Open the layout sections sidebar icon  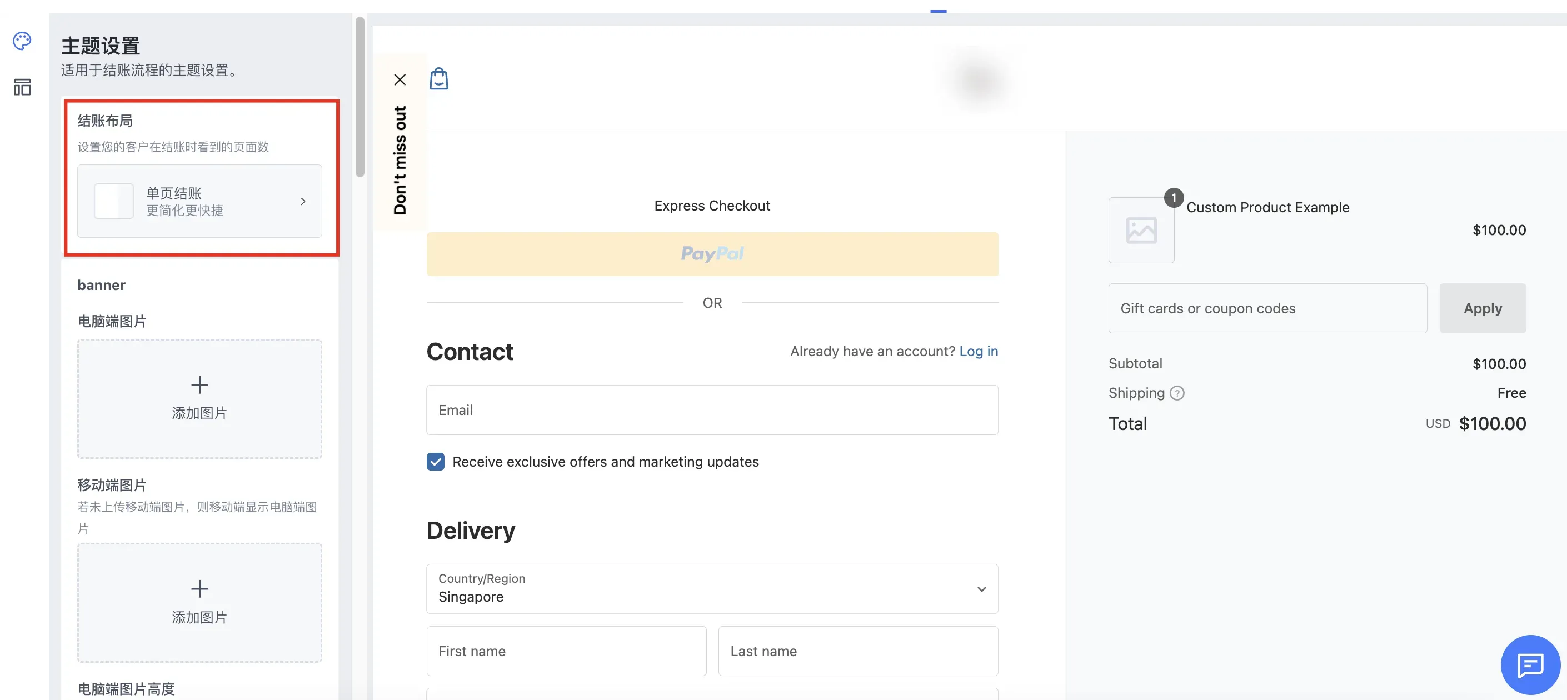click(22, 87)
